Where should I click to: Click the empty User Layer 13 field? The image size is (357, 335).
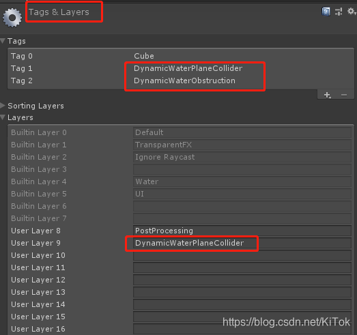(242, 292)
